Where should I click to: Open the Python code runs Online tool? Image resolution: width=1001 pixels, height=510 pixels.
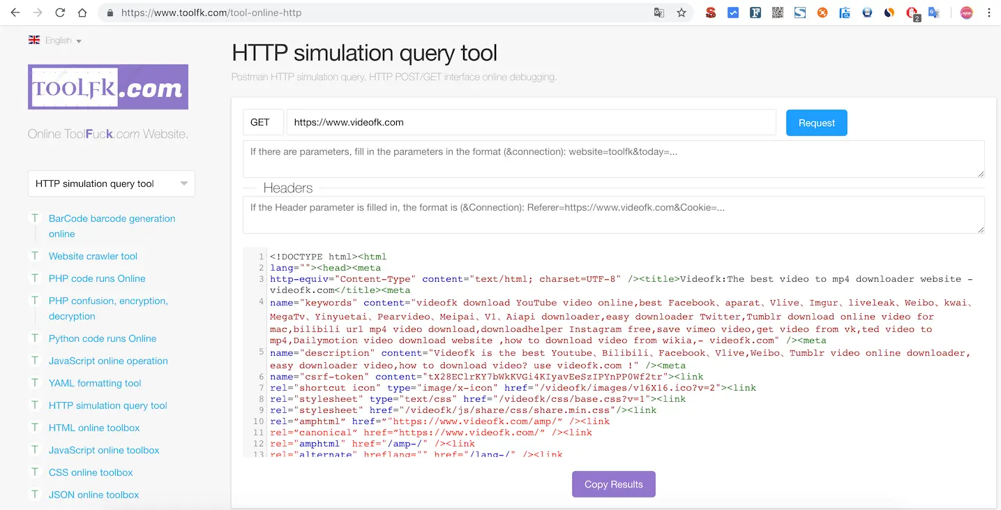(101, 338)
